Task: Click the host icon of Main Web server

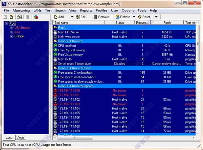Action: [55, 36]
